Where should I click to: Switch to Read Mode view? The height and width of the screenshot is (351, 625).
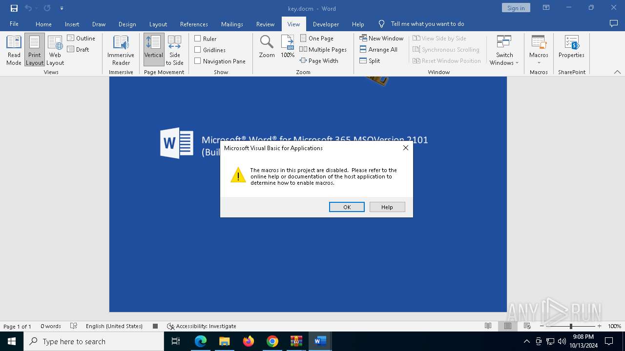14,50
